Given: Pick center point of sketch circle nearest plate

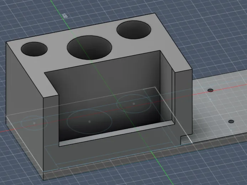Looking at the screenshot, I should 134,104.
